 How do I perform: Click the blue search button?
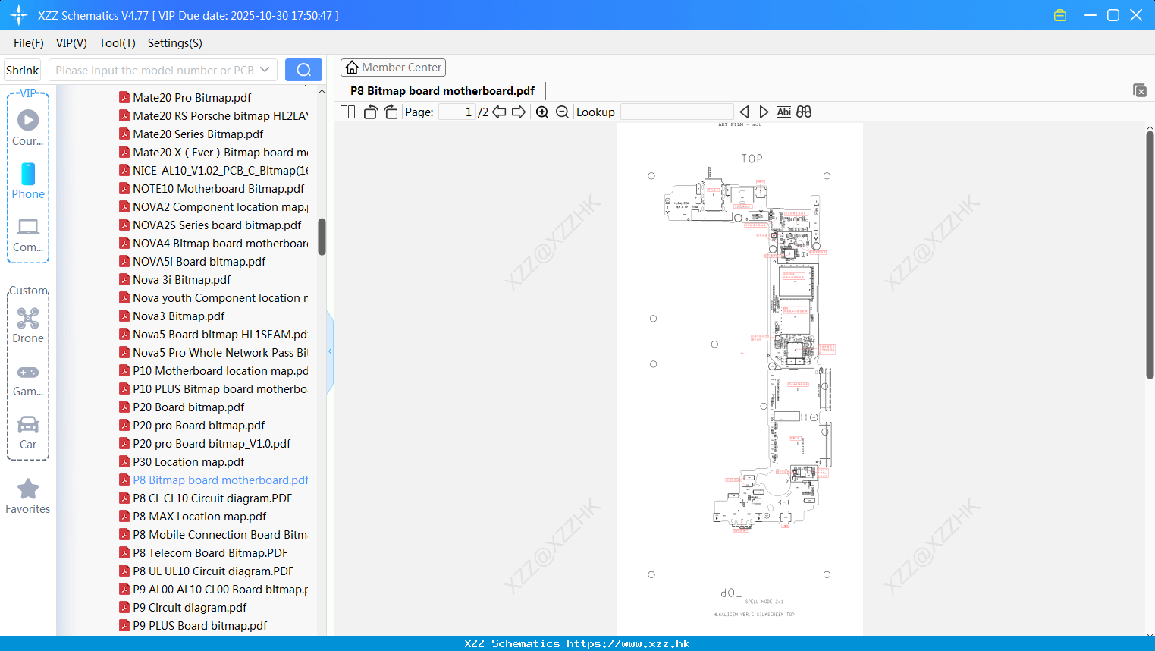[x=303, y=70]
